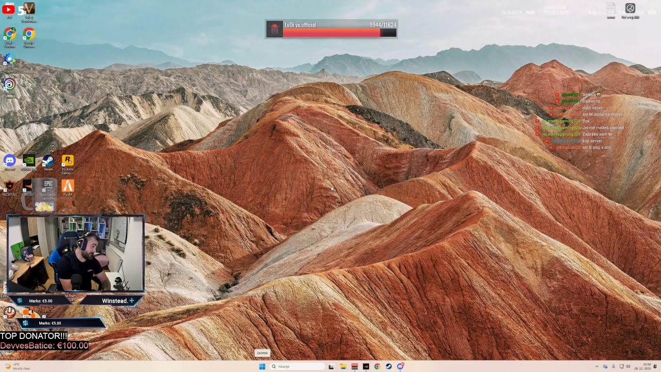Click the taskbar search box
The width and height of the screenshot is (661, 372).
point(297,366)
